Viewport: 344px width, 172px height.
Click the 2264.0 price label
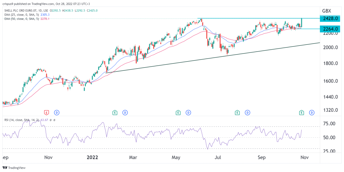330,29
